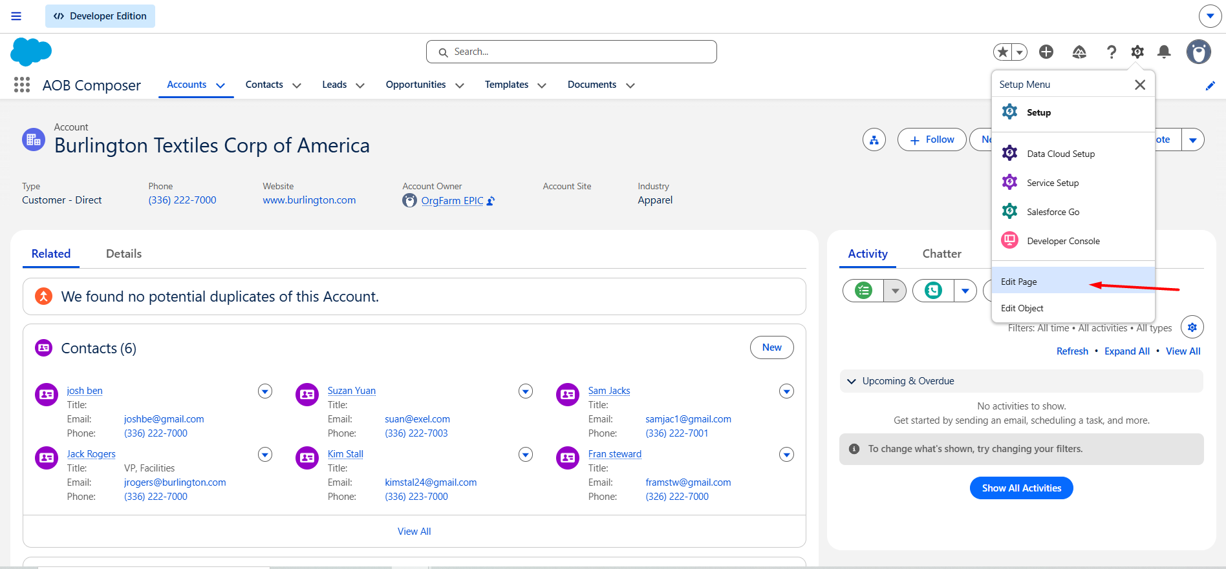Screen dimensions: 1226x569
Task: Open the Trailhead guidance icon
Action: [x=1079, y=52]
